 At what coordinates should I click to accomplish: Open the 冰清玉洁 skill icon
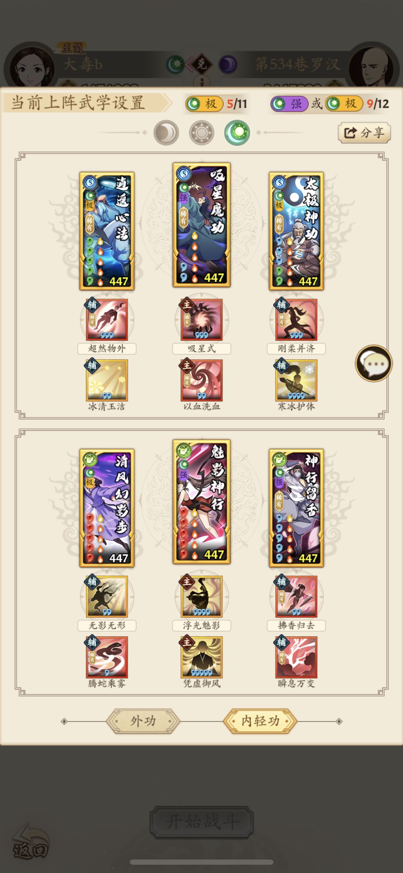107,380
